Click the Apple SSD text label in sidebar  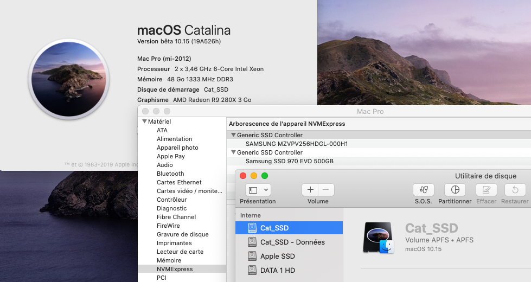coord(278,257)
